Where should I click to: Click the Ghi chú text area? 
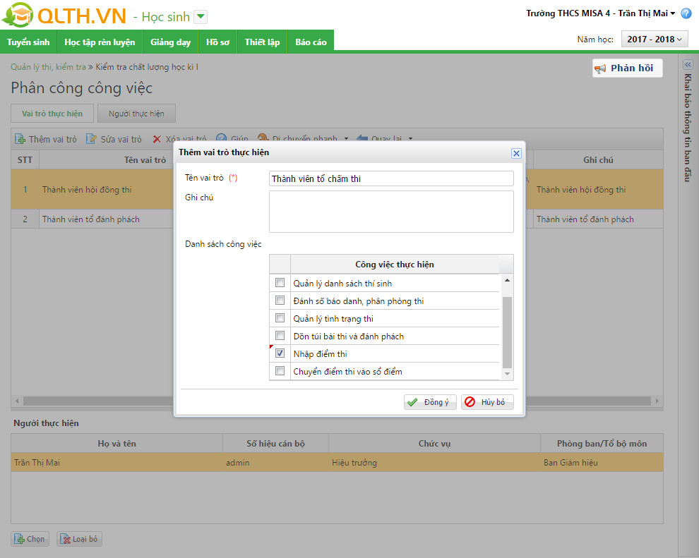click(391, 211)
